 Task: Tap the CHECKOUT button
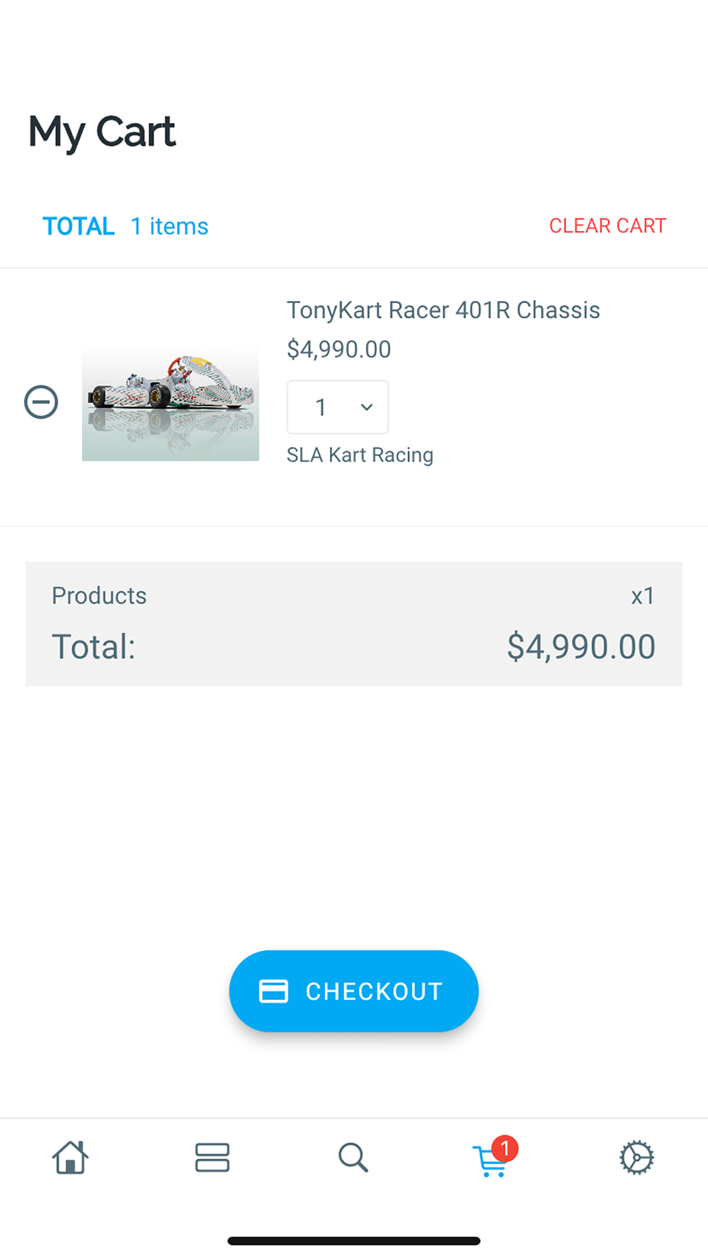(354, 991)
